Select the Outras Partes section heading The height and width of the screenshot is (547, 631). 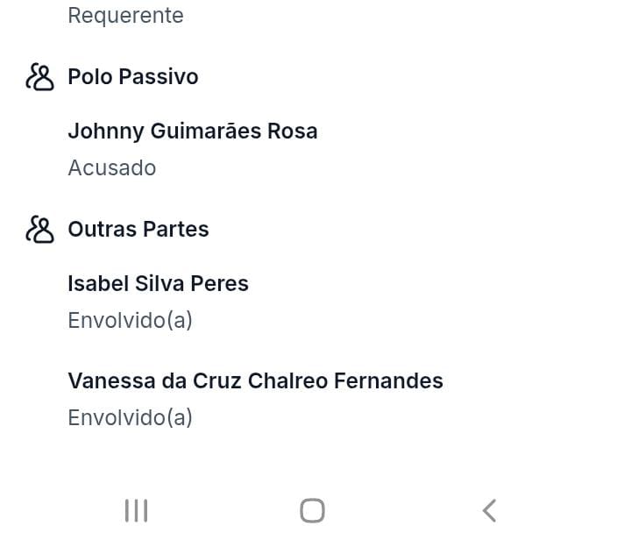point(138,230)
